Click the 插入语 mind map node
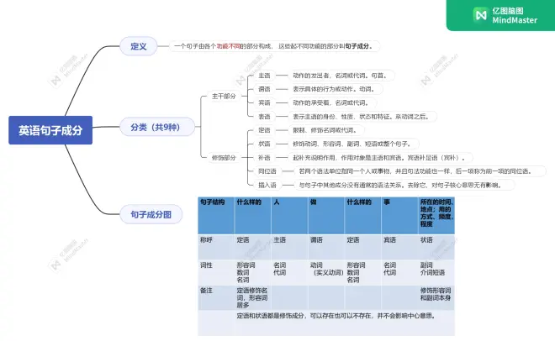 (x=267, y=184)
